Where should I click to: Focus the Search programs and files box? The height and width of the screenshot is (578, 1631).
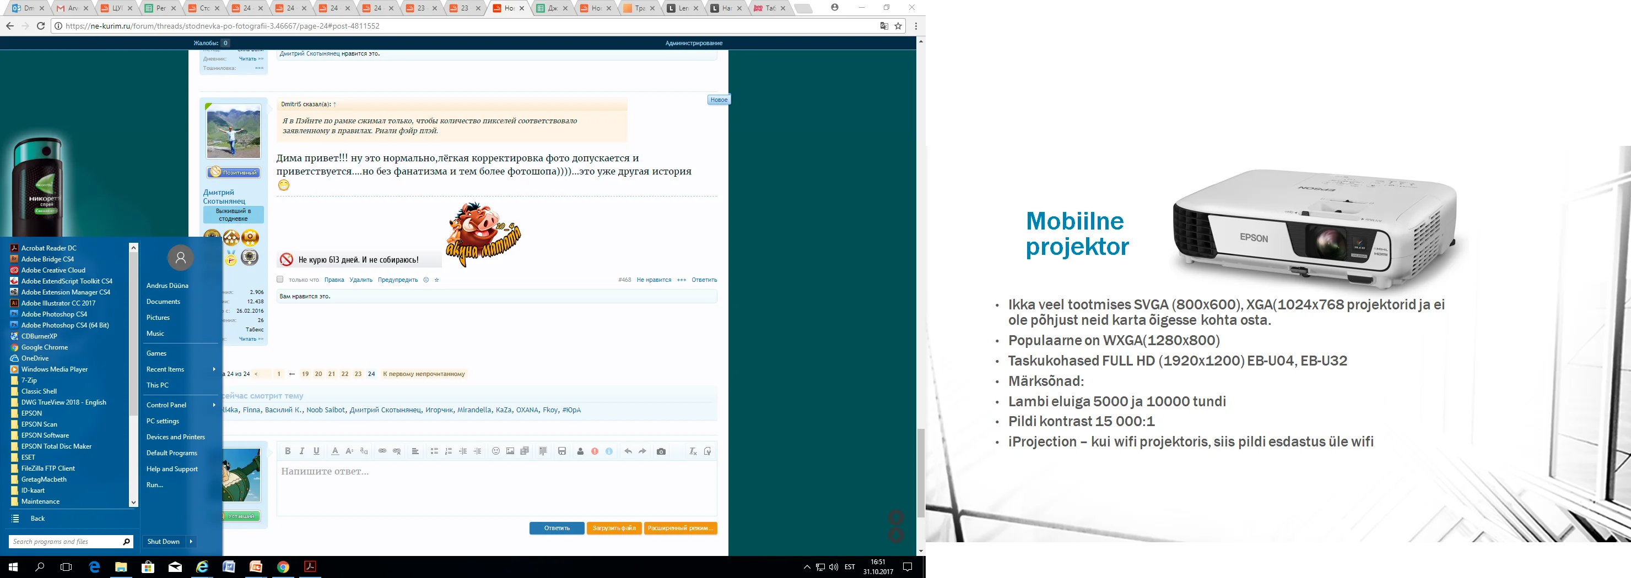point(71,541)
